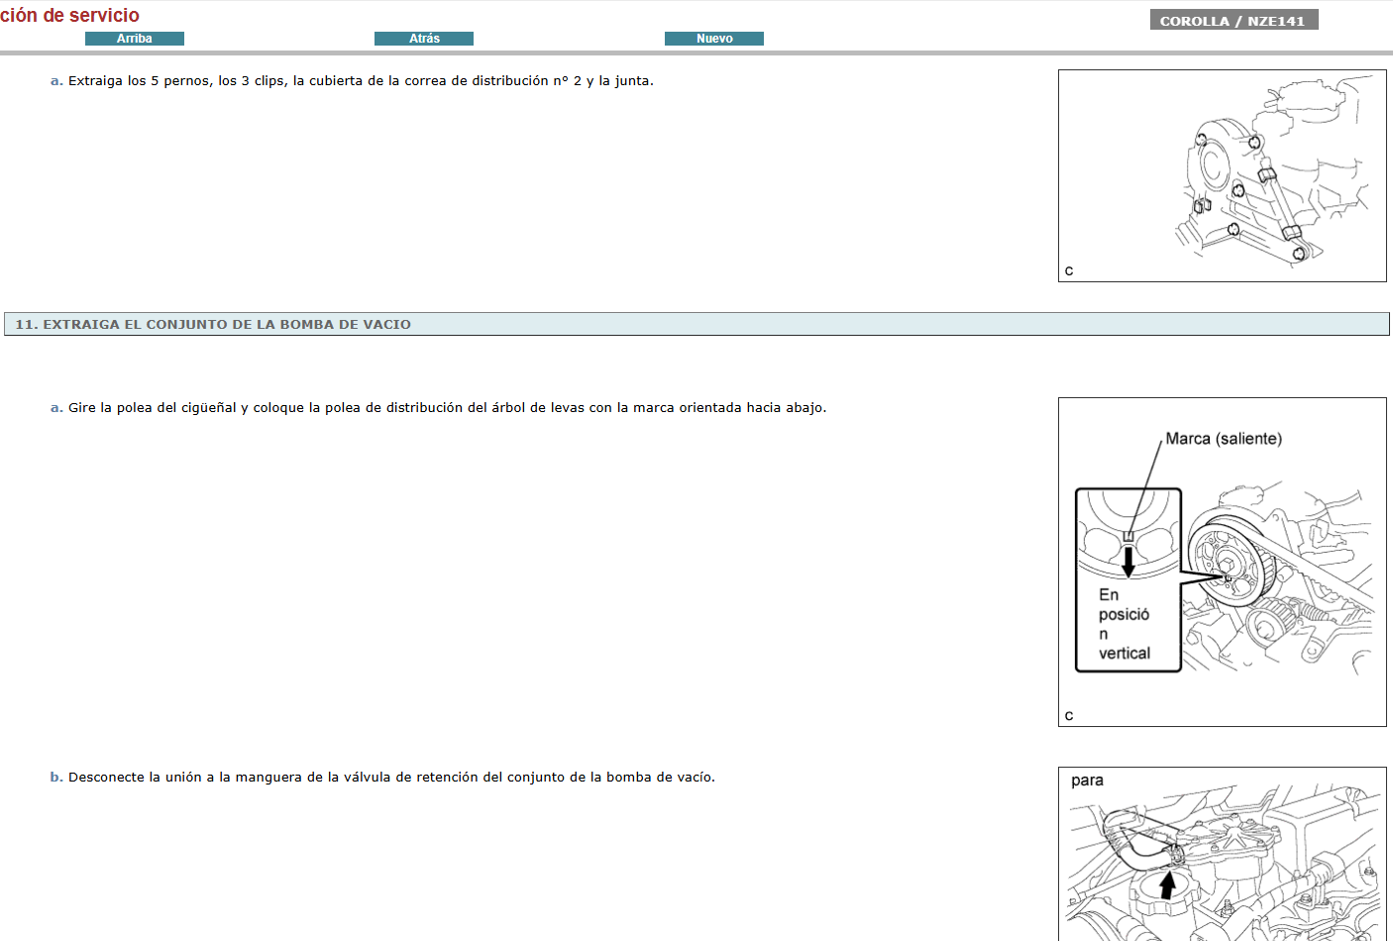Viewport: 1393px width, 941px height.
Task: Click the 'b.' step letter marker
Action: click(56, 778)
